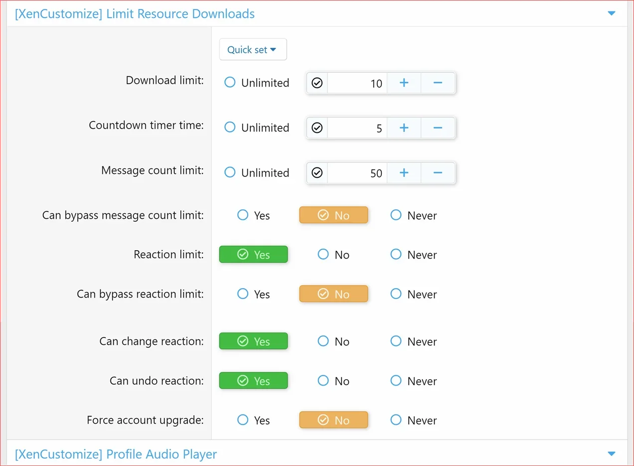Click the Limit Resource Downloads heading
Image resolution: width=634 pixels, height=466 pixels.
[x=135, y=13]
